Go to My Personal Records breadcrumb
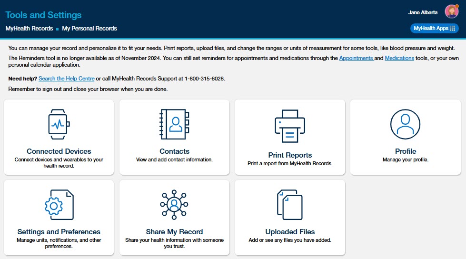This screenshot has height=259, width=466. point(89,29)
